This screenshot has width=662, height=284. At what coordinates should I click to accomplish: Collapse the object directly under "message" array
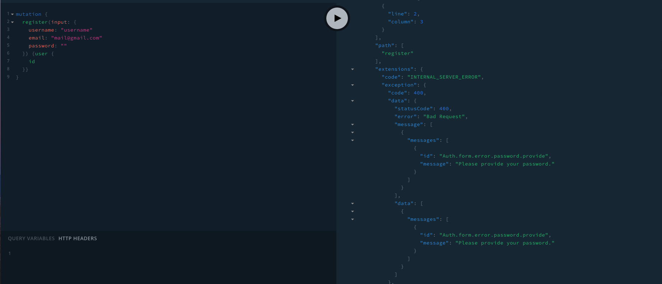(353, 132)
